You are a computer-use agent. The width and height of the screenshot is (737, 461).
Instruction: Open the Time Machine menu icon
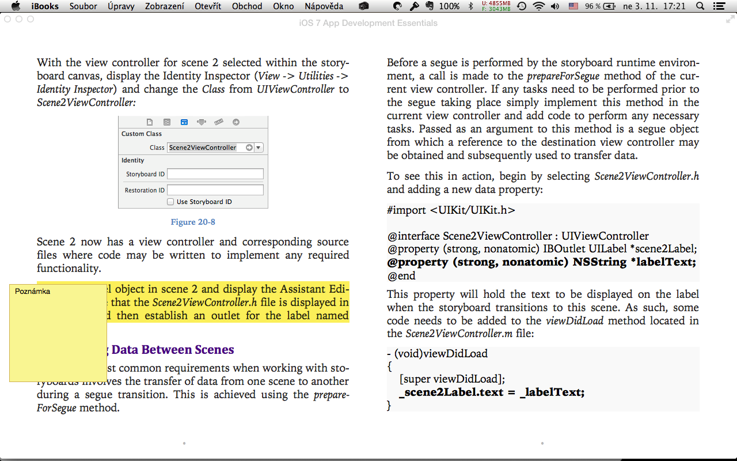[522, 6]
